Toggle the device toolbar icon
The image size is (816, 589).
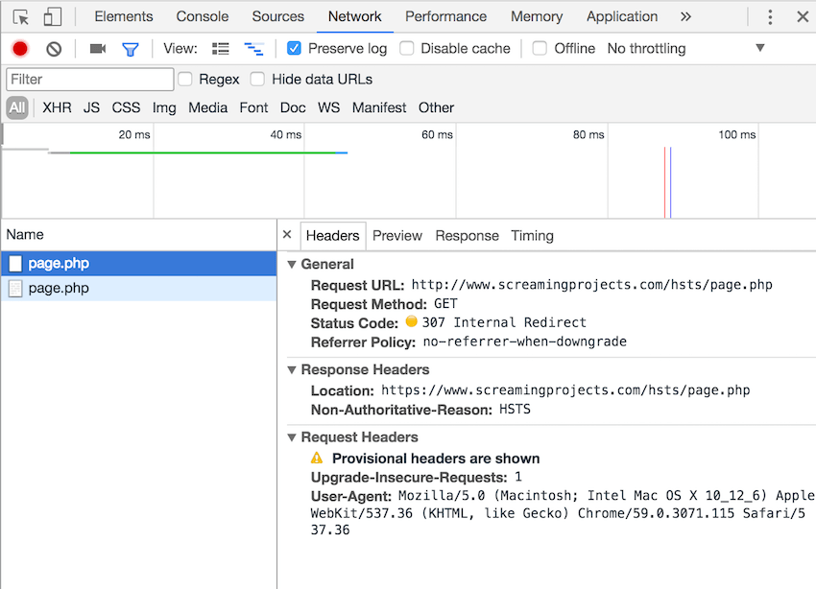[52, 16]
